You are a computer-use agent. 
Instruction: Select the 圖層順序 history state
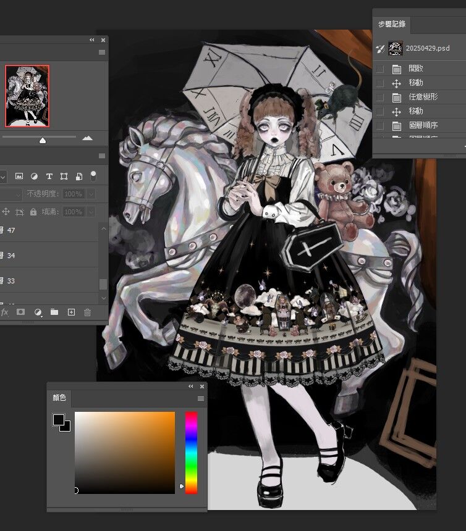pyautogui.click(x=420, y=125)
